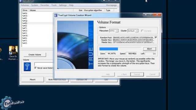Screen dimensions: 196x110
Task: Select drive S: icon in drive list
Action: 24,26
